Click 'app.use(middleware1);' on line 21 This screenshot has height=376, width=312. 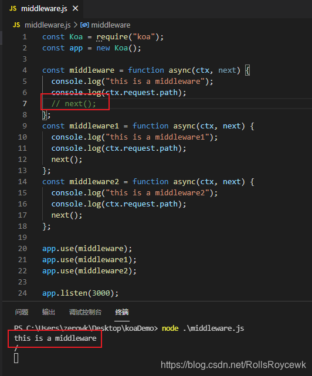(x=90, y=260)
